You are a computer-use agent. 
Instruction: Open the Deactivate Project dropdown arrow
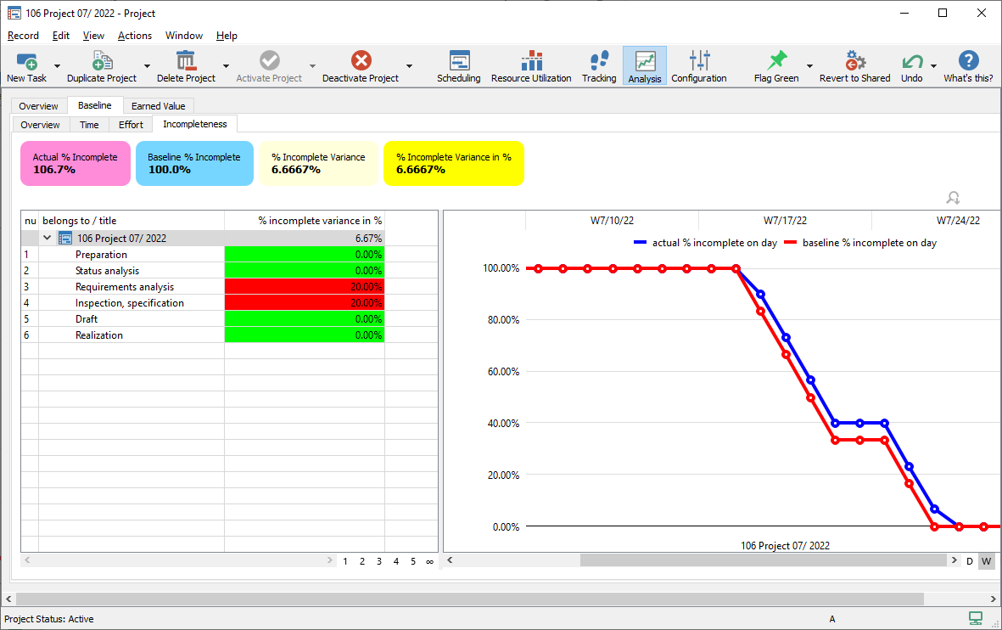(x=409, y=66)
